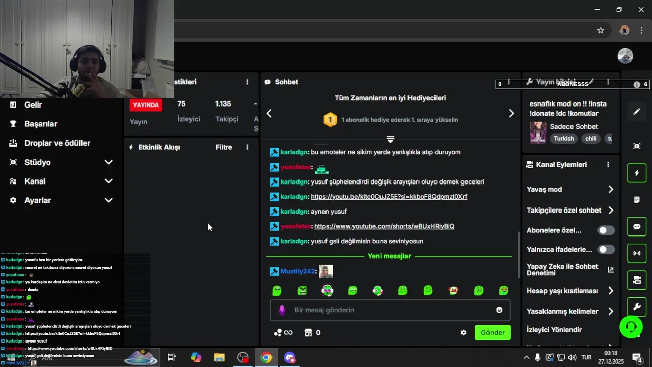Image resolution: width=652 pixels, height=367 pixels.
Task: Click the chill stream tag
Action: pos(591,139)
